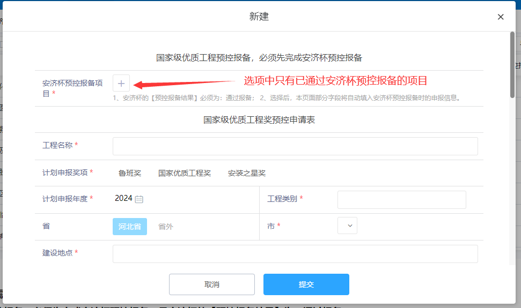Click the 国家级优质工程奖预控申请表 section heading
This screenshot has width=521, height=308.
point(259,120)
